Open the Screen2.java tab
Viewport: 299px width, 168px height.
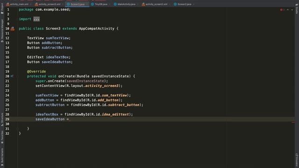tap(185, 4)
